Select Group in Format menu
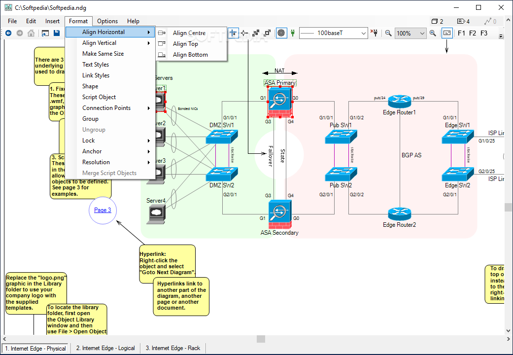 pyautogui.click(x=110, y=118)
